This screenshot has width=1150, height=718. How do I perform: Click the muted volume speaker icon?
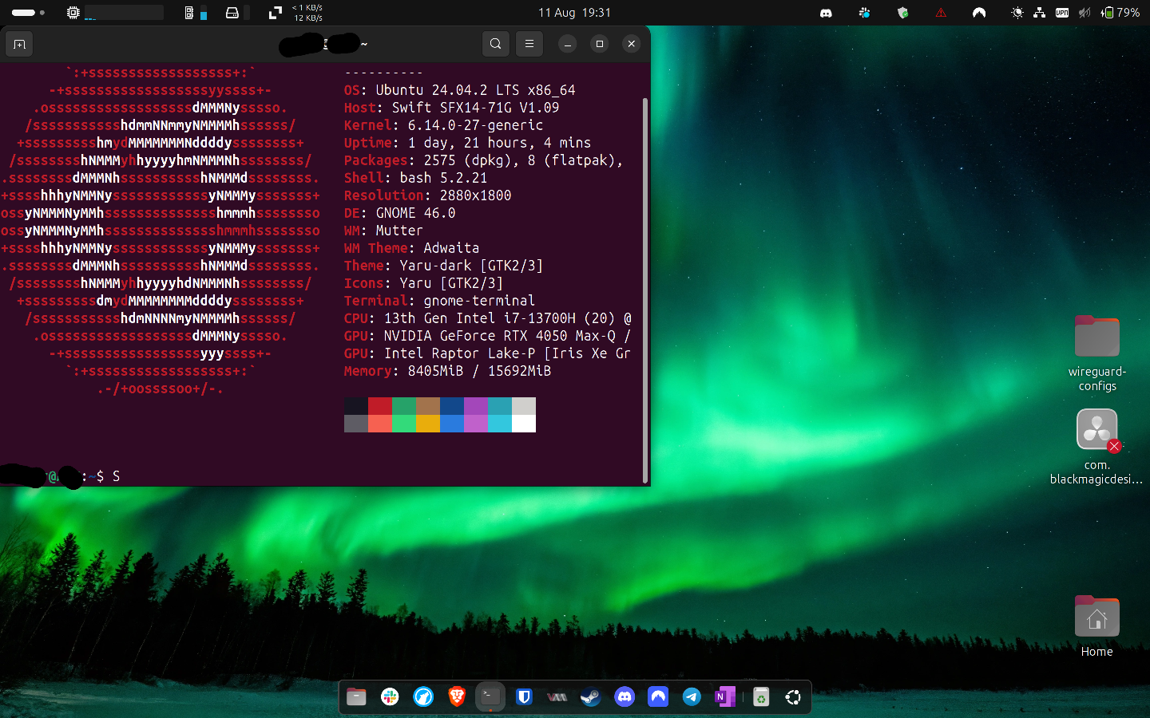[x=1085, y=13]
